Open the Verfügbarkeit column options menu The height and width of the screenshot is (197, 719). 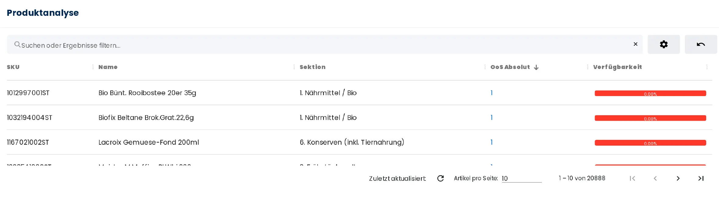[707, 67]
